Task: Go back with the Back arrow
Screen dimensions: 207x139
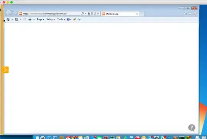Action: (x=8, y=13)
